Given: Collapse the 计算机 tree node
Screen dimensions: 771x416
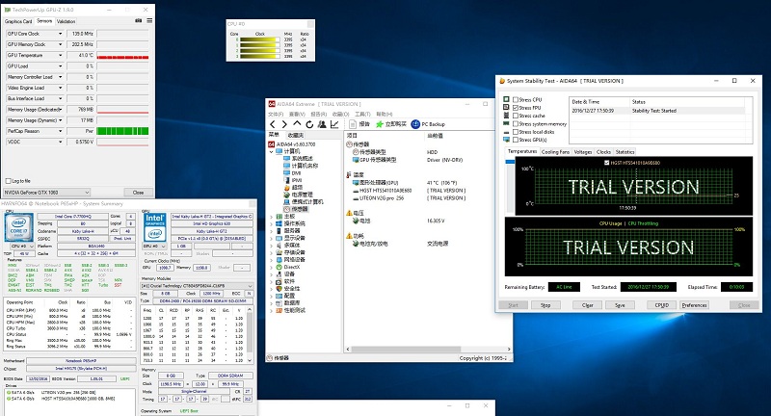Looking at the screenshot, I should tap(272, 151).
